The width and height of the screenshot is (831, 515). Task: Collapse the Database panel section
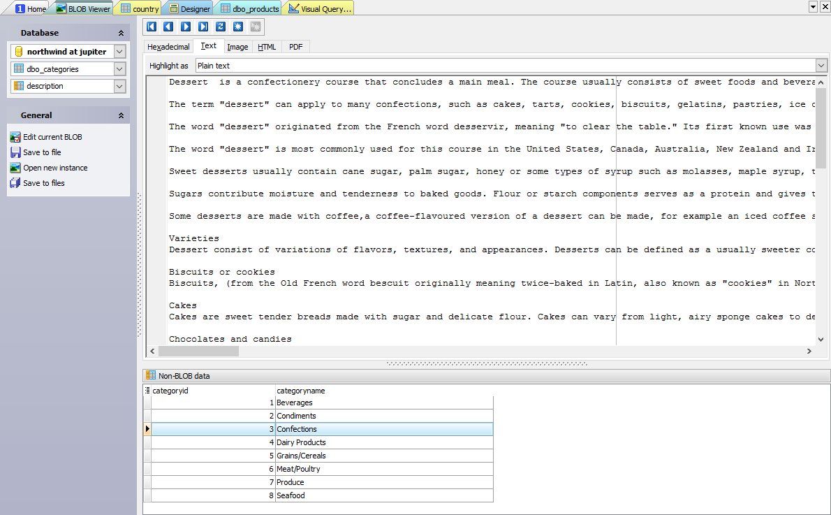click(x=121, y=33)
